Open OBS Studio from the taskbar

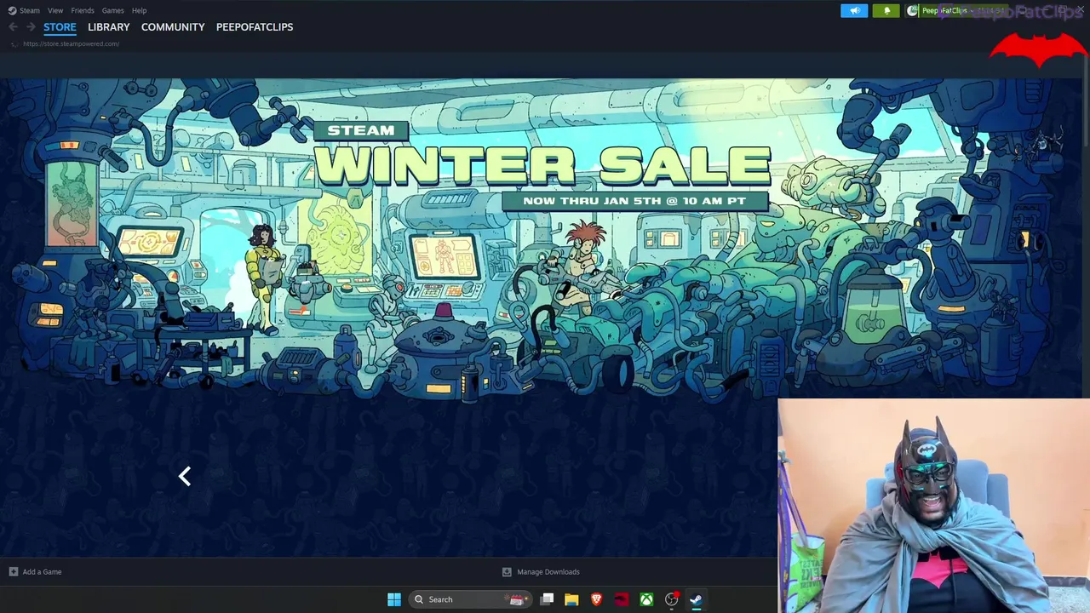click(672, 599)
